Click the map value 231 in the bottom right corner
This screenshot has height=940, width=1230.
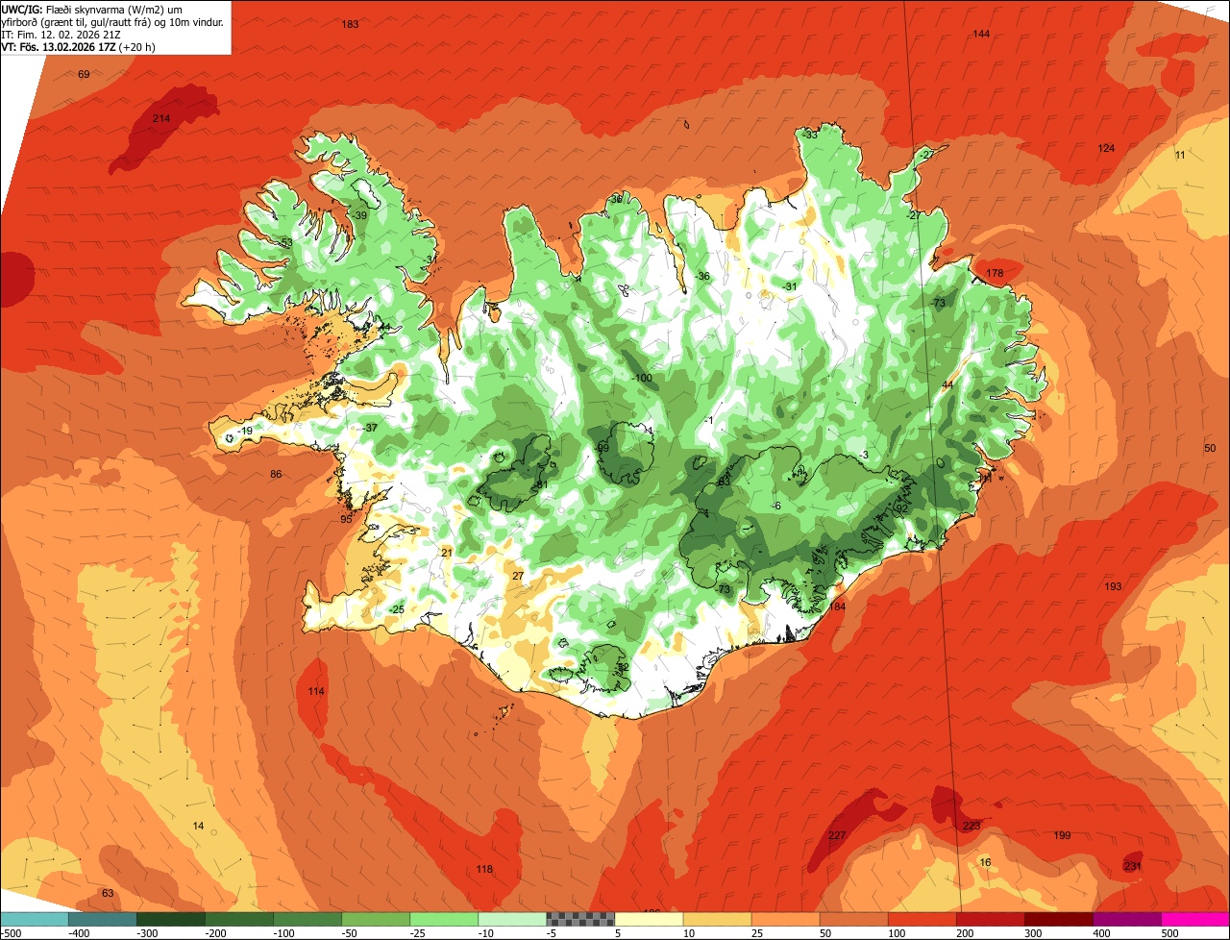1133,866
